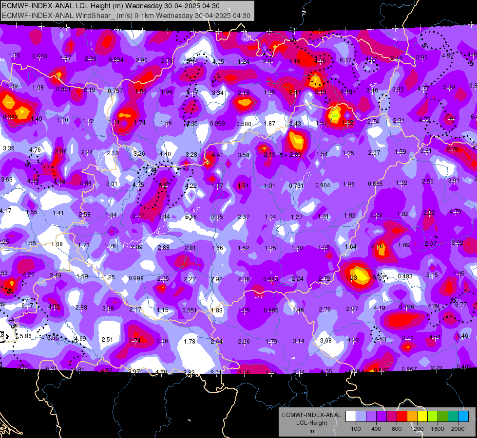This screenshot has height=438, width=477.
Task: Click the wind shear value 0.921
Action: (63, 89)
